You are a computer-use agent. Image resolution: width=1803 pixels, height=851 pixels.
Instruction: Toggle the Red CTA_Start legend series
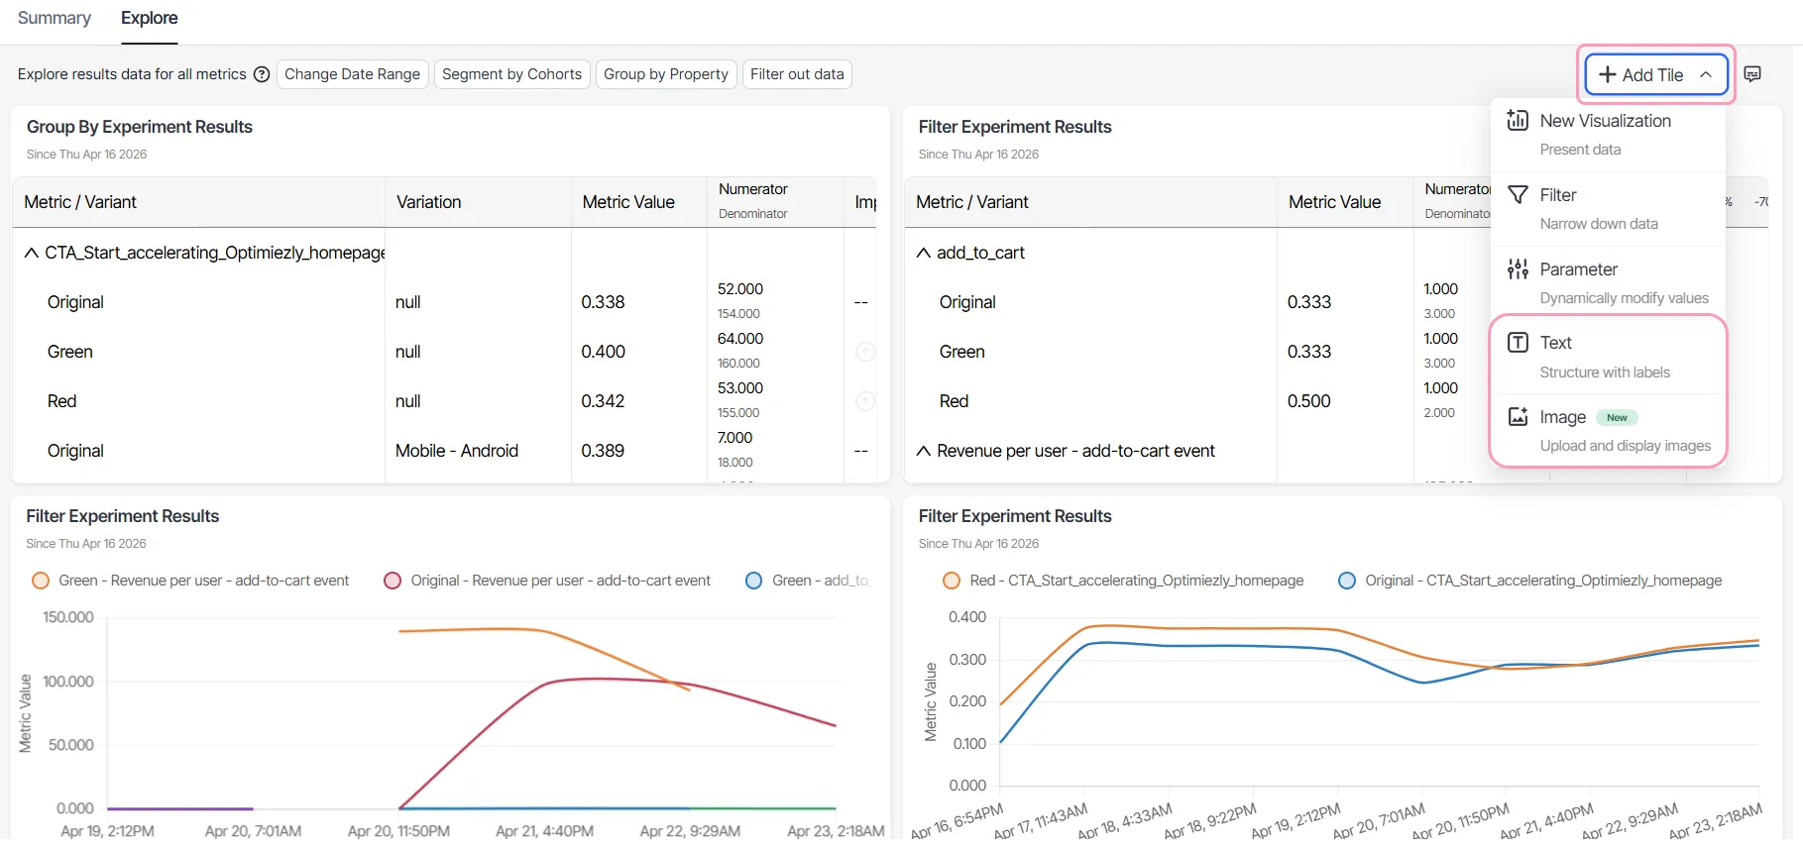[x=1123, y=581]
